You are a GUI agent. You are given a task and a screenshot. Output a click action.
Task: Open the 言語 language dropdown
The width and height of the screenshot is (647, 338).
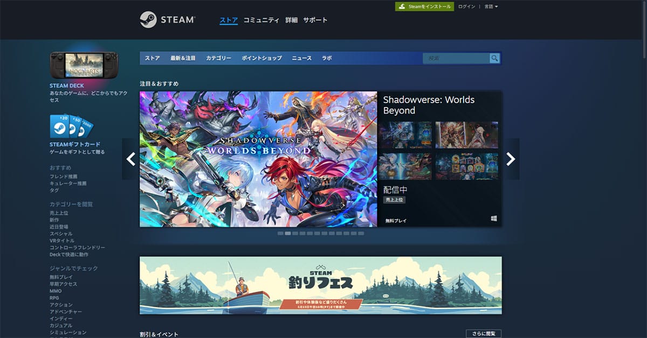[x=491, y=6]
